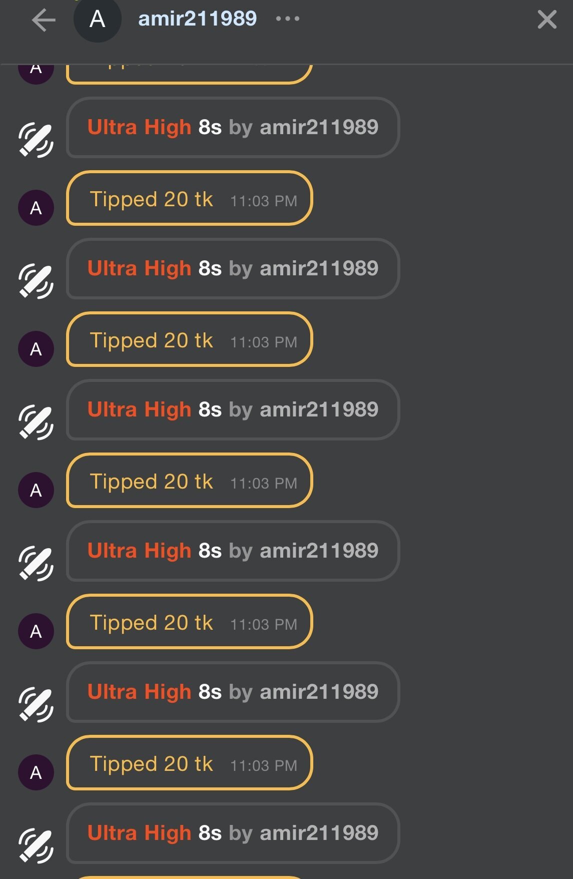Open amir211989 profile from header username
The height and width of the screenshot is (879, 573).
point(197,19)
